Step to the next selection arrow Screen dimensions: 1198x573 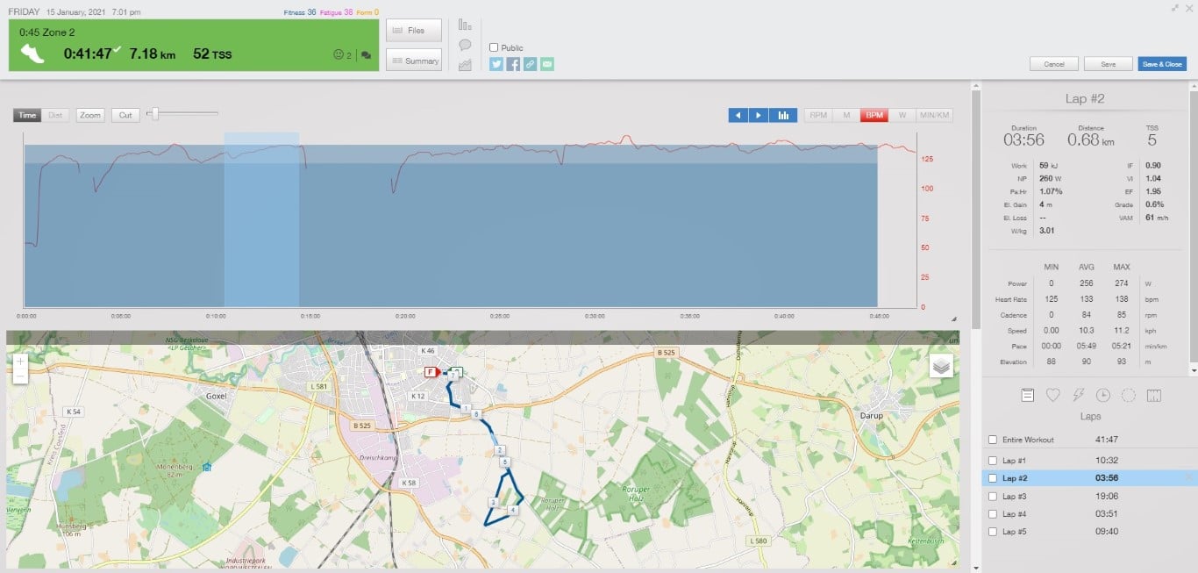(758, 115)
